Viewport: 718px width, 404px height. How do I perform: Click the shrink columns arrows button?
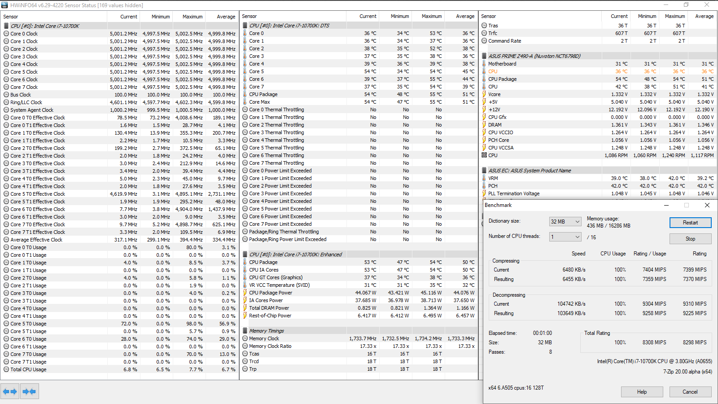pyautogui.click(x=29, y=391)
